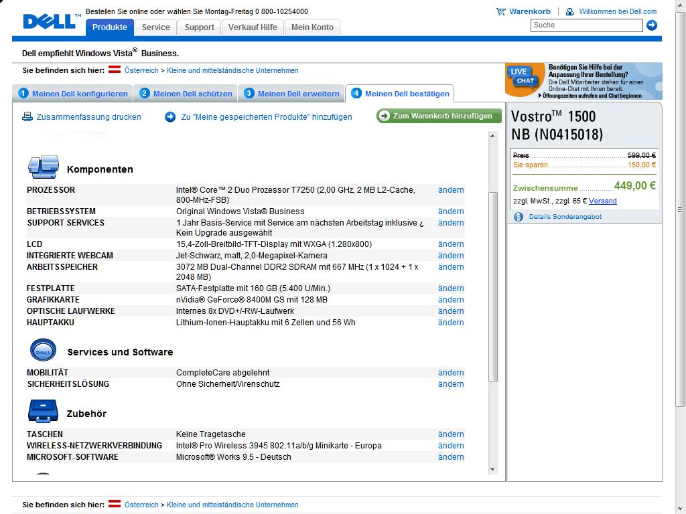Click summary panel scroll down arrow
Viewport: 686px width, 514px height.
493,469
